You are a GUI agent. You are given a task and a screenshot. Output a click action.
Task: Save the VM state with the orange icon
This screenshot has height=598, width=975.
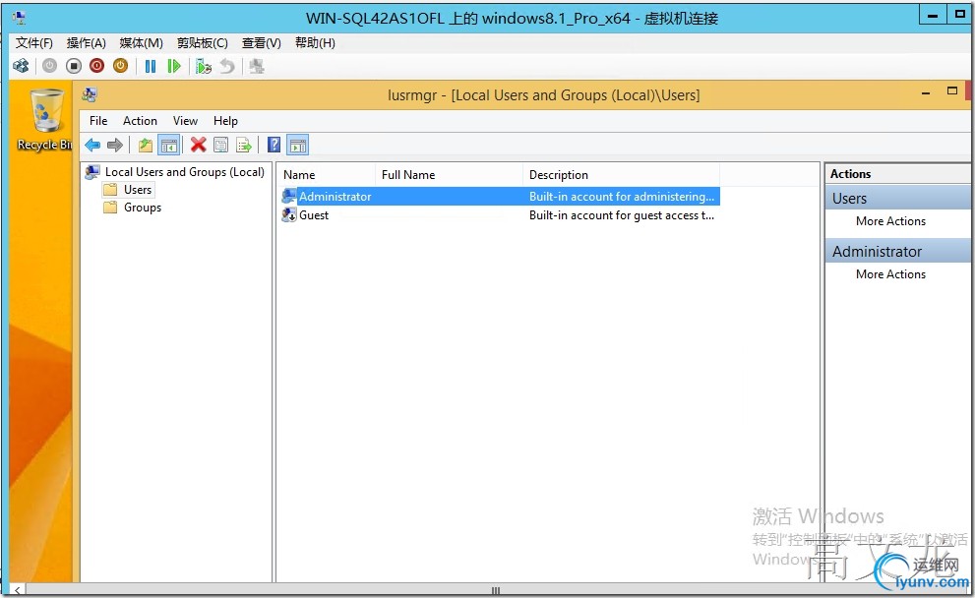pyautogui.click(x=120, y=66)
